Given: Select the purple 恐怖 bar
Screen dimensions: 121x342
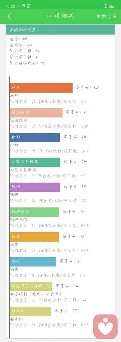Looking at the screenshot, I should (35, 187).
